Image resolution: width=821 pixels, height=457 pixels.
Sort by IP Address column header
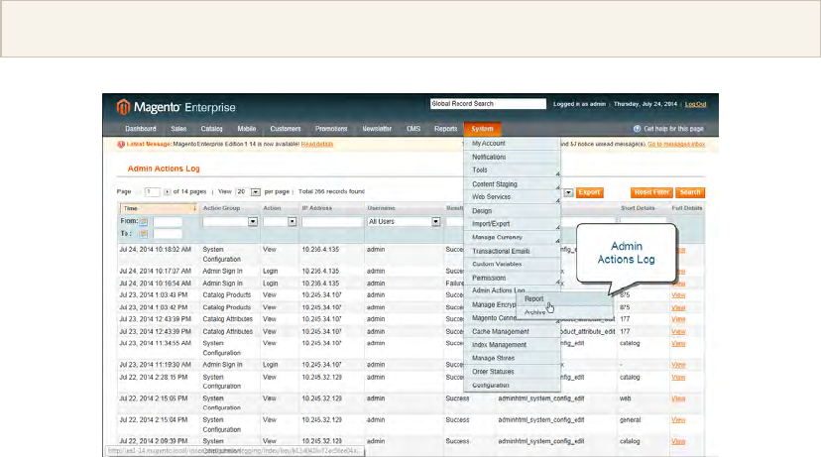316,208
